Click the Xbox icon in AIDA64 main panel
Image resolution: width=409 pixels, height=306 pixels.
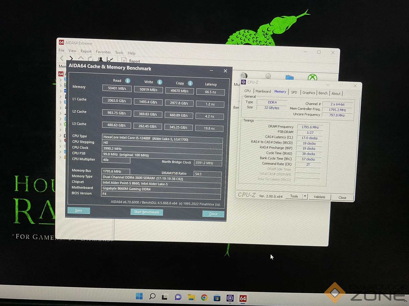point(312,77)
